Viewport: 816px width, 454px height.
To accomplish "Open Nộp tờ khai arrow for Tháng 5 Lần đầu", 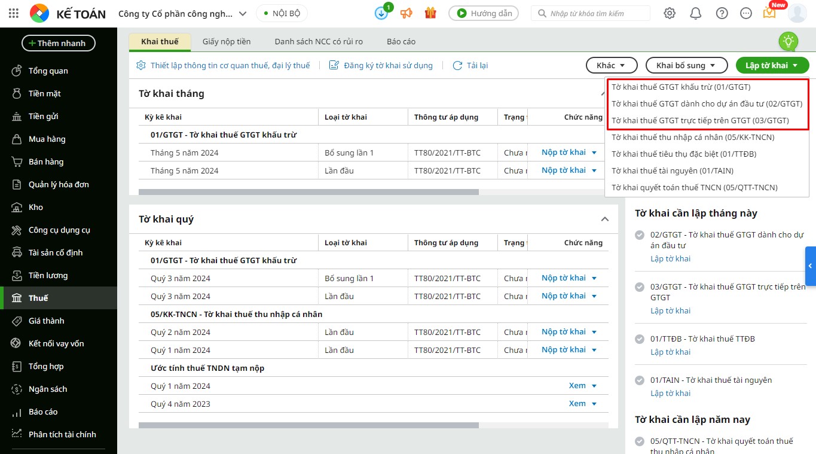I will click(594, 170).
